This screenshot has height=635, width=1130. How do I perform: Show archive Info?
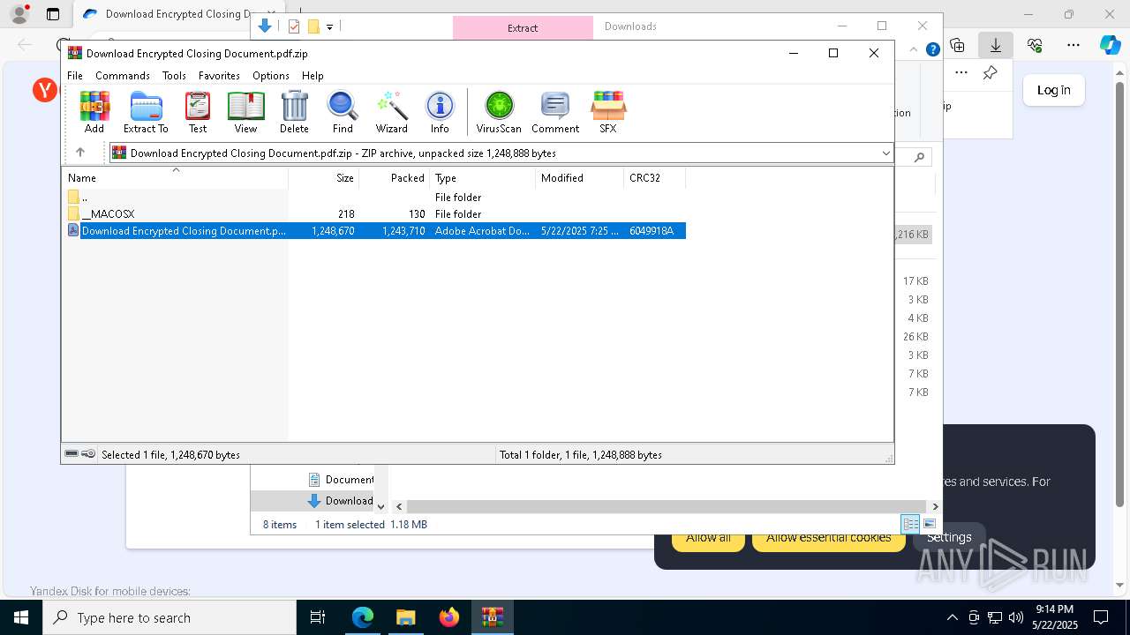(440, 112)
